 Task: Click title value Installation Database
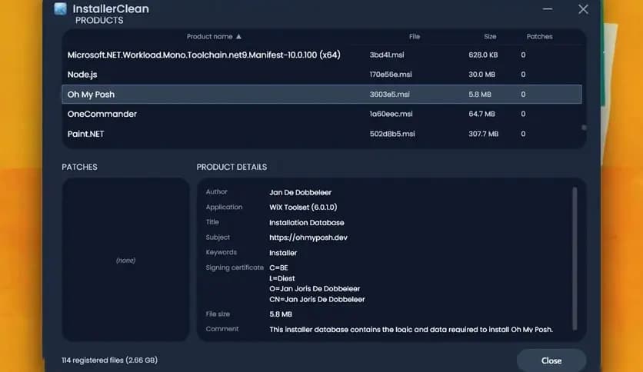pyautogui.click(x=306, y=222)
